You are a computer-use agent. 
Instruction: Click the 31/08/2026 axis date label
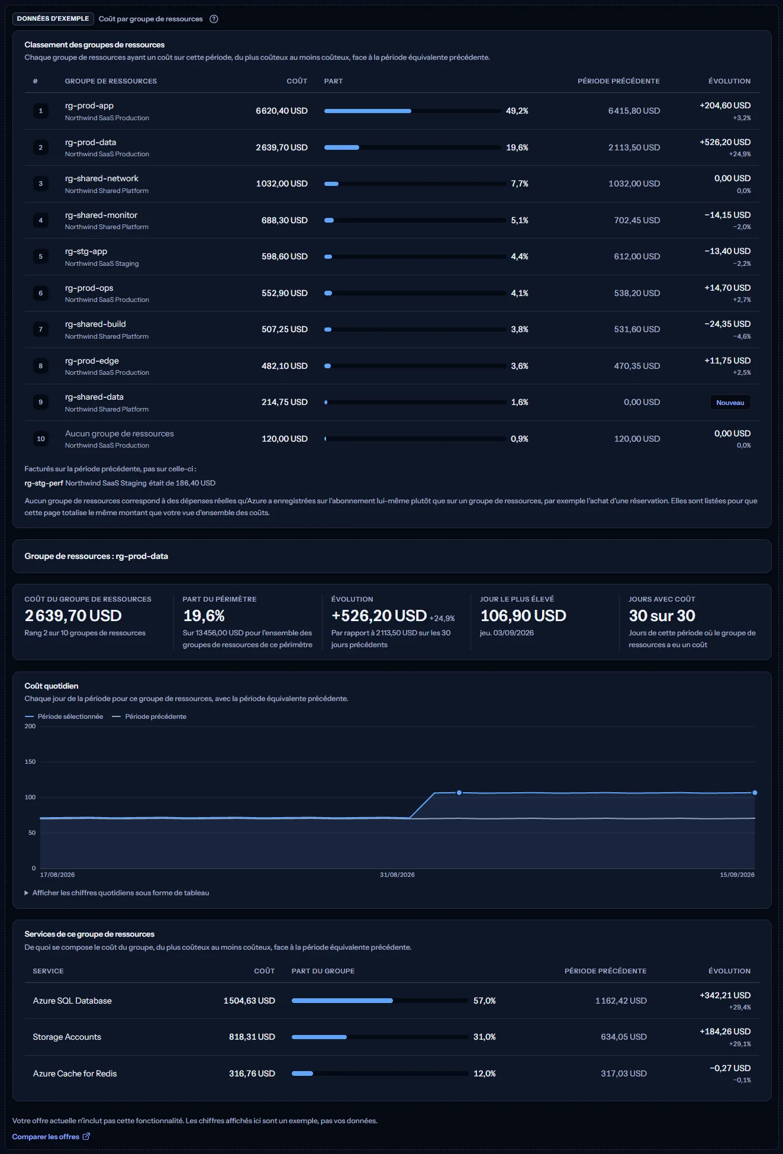click(x=397, y=875)
